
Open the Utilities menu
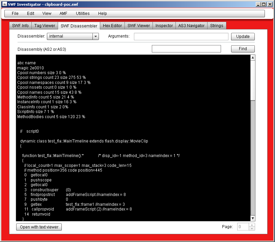tap(83, 14)
